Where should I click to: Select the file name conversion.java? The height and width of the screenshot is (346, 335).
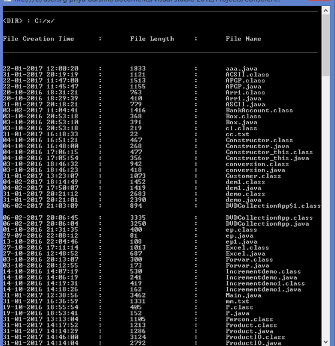[255, 170]
